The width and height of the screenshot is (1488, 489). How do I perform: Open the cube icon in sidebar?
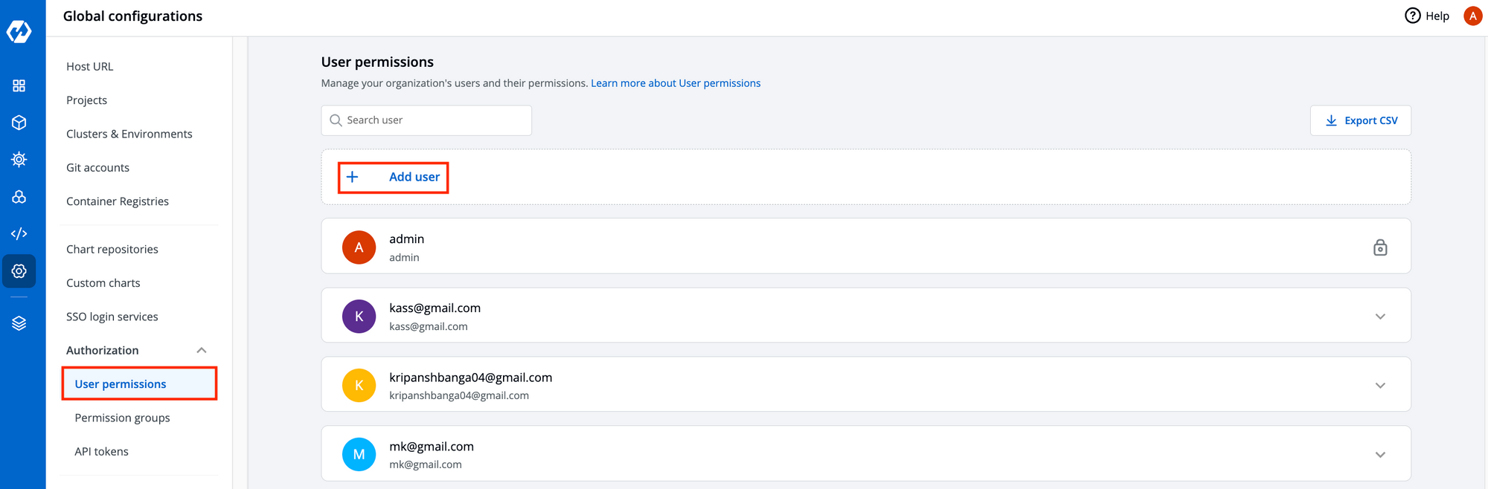(19, 123)
